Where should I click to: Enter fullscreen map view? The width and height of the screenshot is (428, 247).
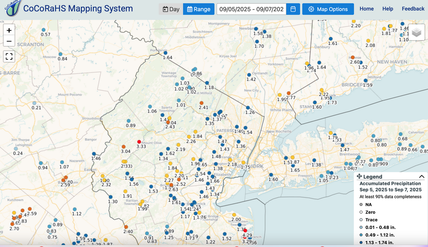tap(9, 56)
